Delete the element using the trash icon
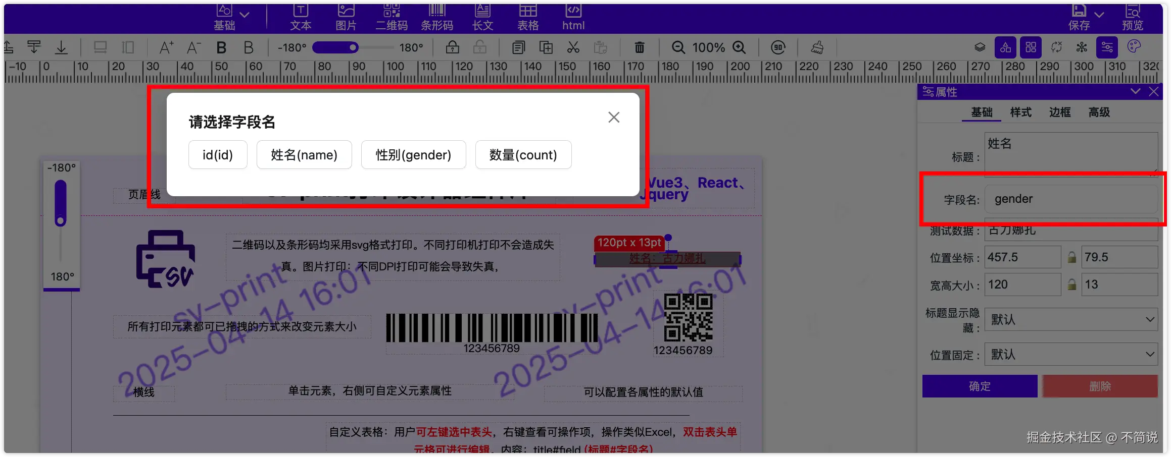Screen dimensions: 1171x457 [x=640, y=47]
